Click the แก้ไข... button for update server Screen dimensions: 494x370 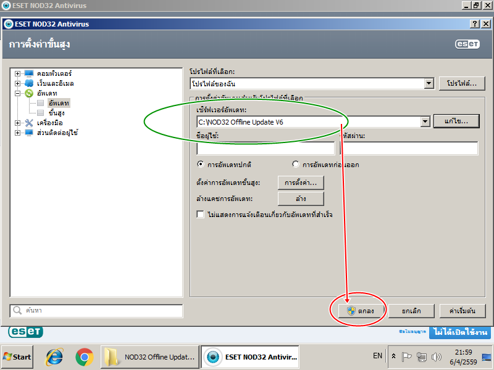pyautogui.click(x=456, y=121)
